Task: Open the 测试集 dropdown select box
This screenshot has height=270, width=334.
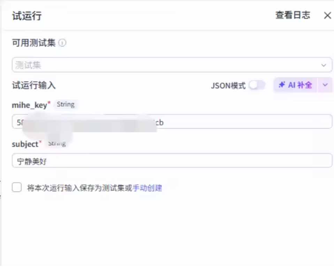Action: (x=167, y=65)
